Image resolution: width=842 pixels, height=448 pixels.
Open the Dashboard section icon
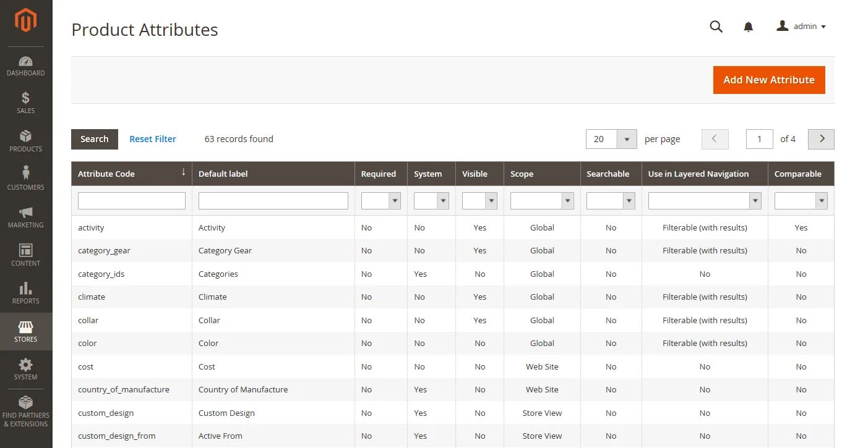click(x=26, y=62)
